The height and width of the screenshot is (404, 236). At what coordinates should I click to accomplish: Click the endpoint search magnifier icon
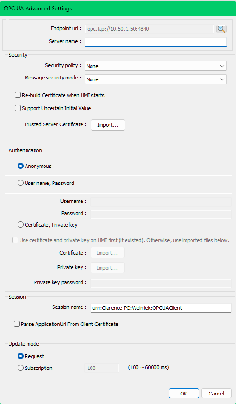pyautogui.click(x=221, y=29)
